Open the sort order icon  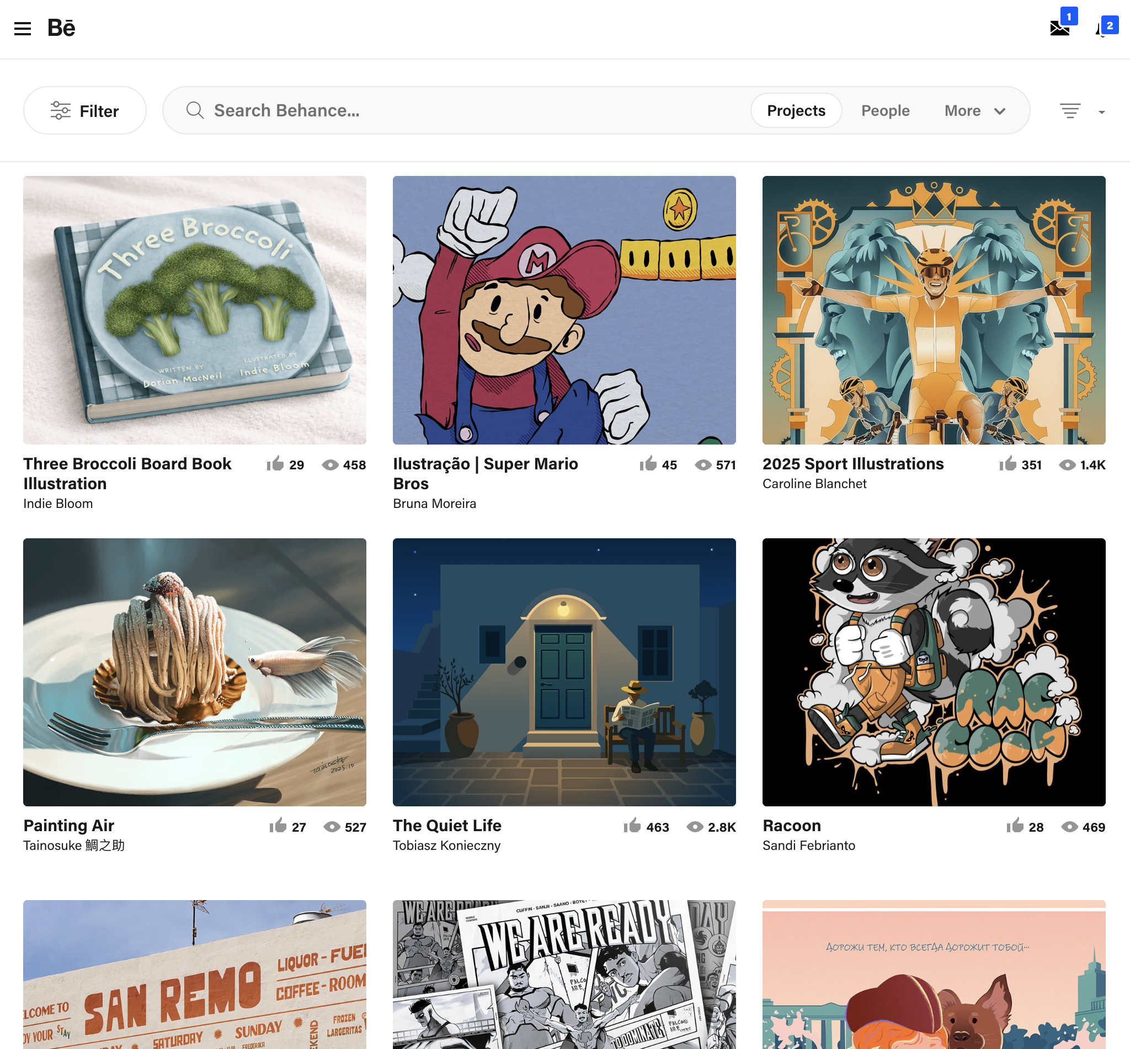(x=1070, y=111)
